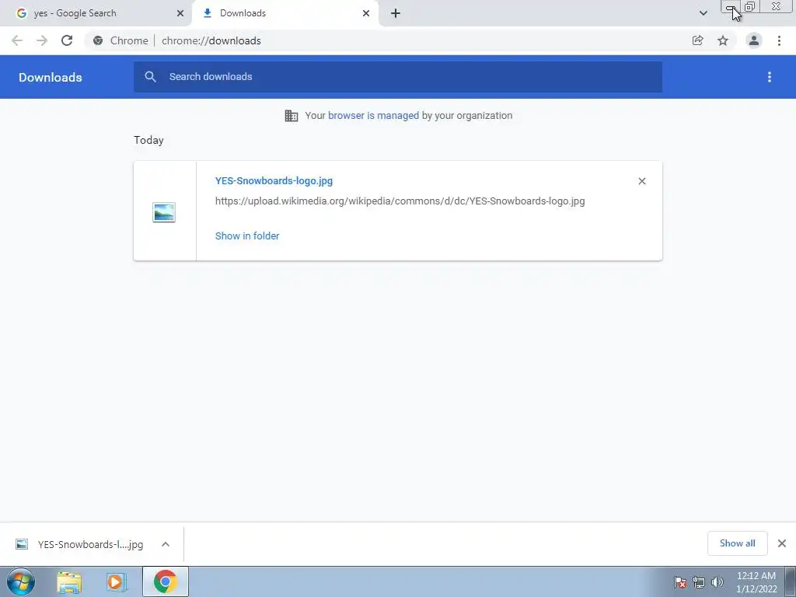Open the Windows Start menu
Viewport: 796px width, 597px height.
pyautogui.click(x=21, y=581)
